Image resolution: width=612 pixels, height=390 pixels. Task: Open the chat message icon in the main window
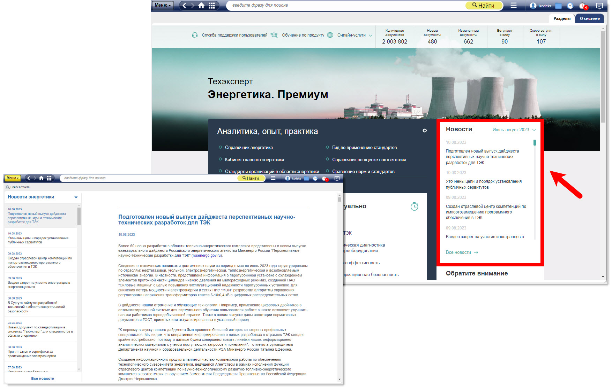pos(599,6)
